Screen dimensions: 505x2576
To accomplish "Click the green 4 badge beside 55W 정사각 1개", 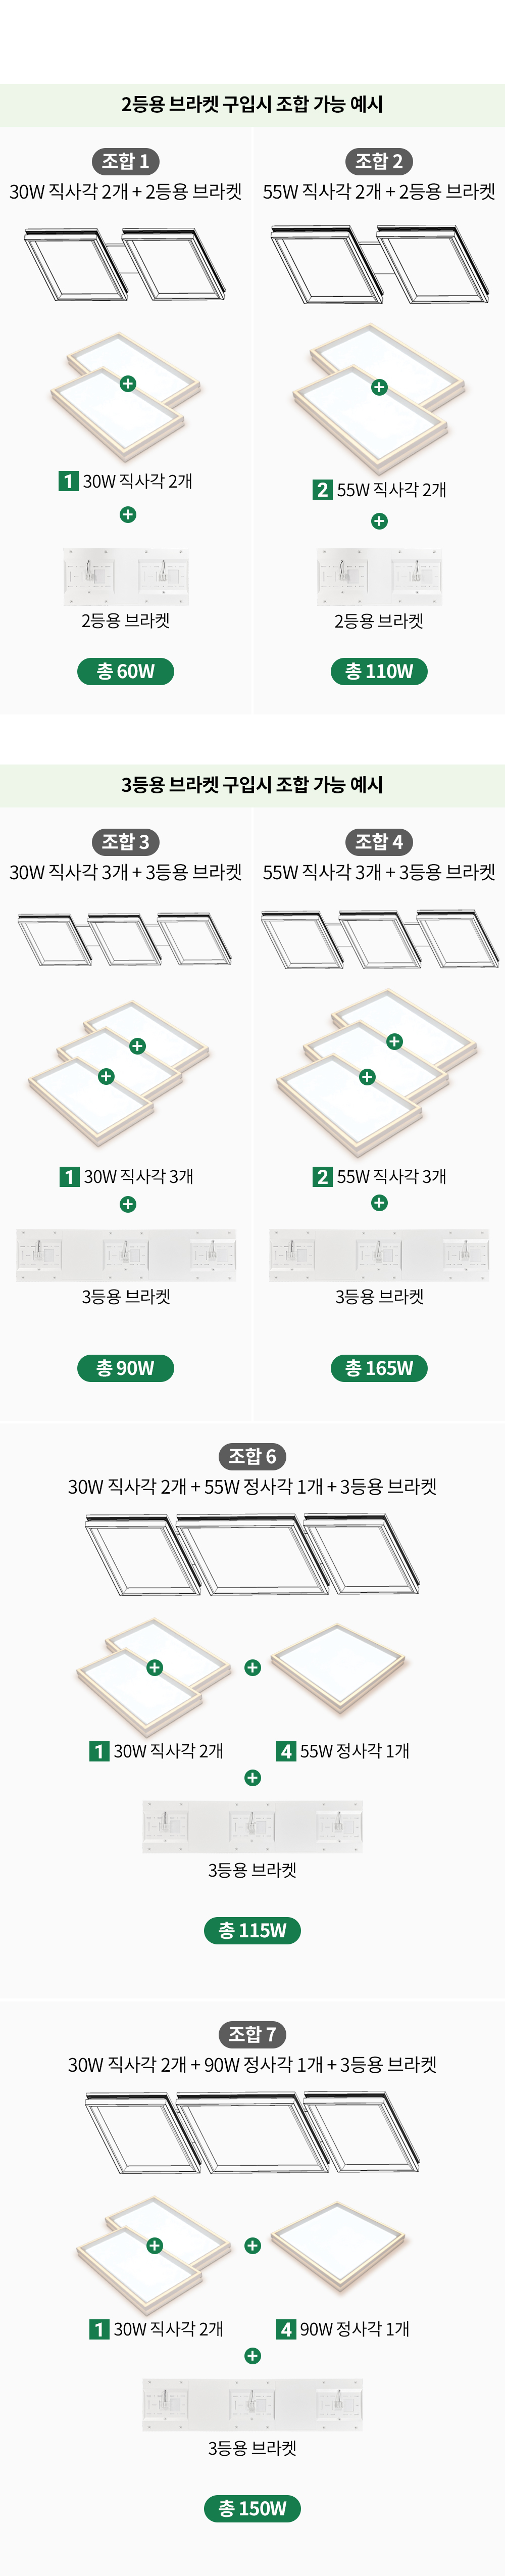I will tap(286, 1750).
